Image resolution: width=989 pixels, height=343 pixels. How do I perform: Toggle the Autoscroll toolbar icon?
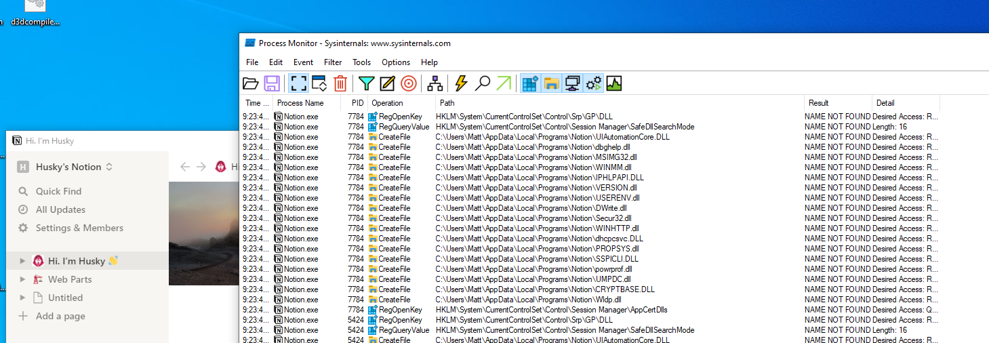click(319, 83)
